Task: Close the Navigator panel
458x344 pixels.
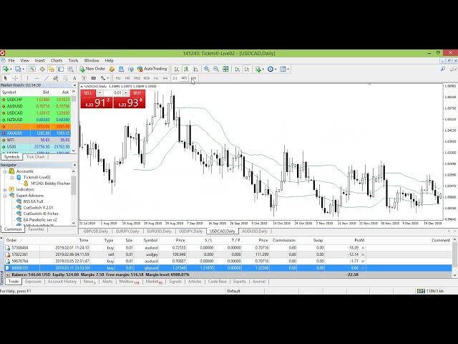Action: coord(74,165)
